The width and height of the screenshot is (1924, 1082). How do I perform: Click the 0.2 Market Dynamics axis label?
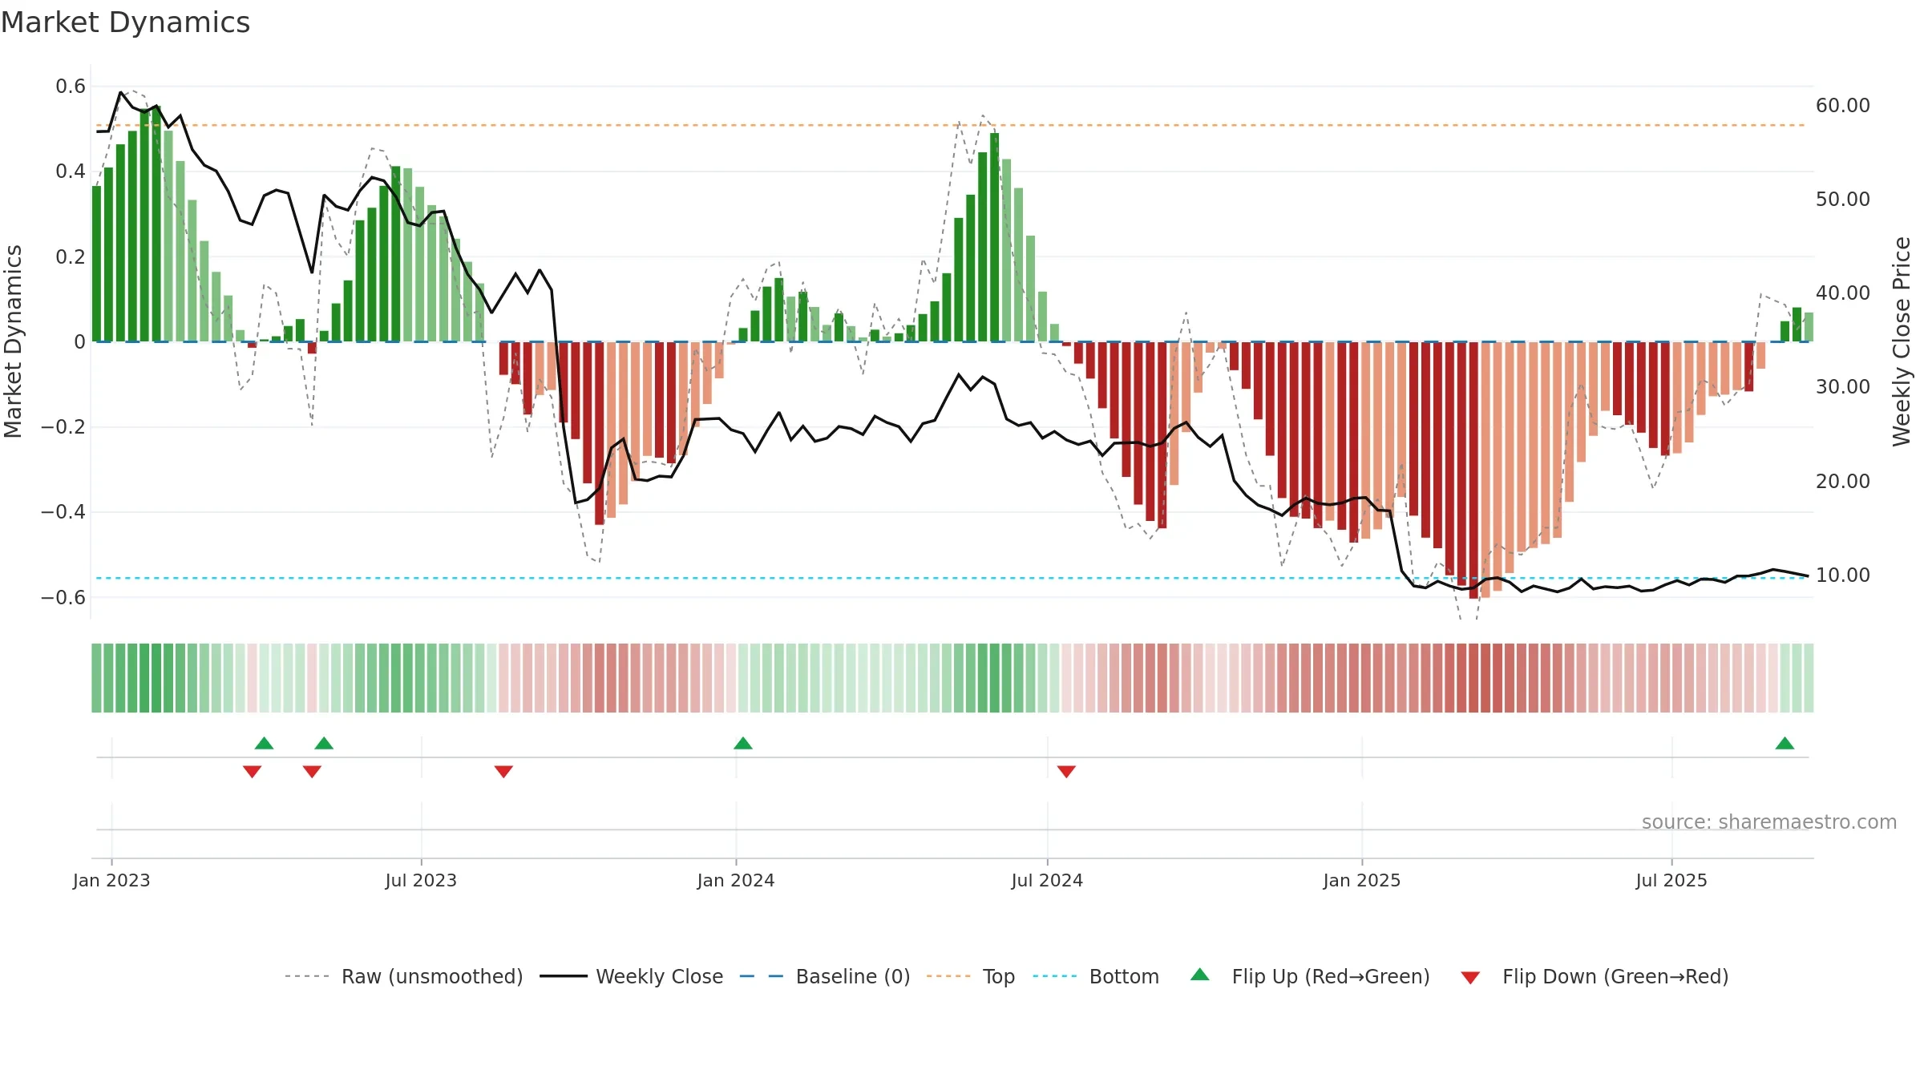tap(71, 257)
